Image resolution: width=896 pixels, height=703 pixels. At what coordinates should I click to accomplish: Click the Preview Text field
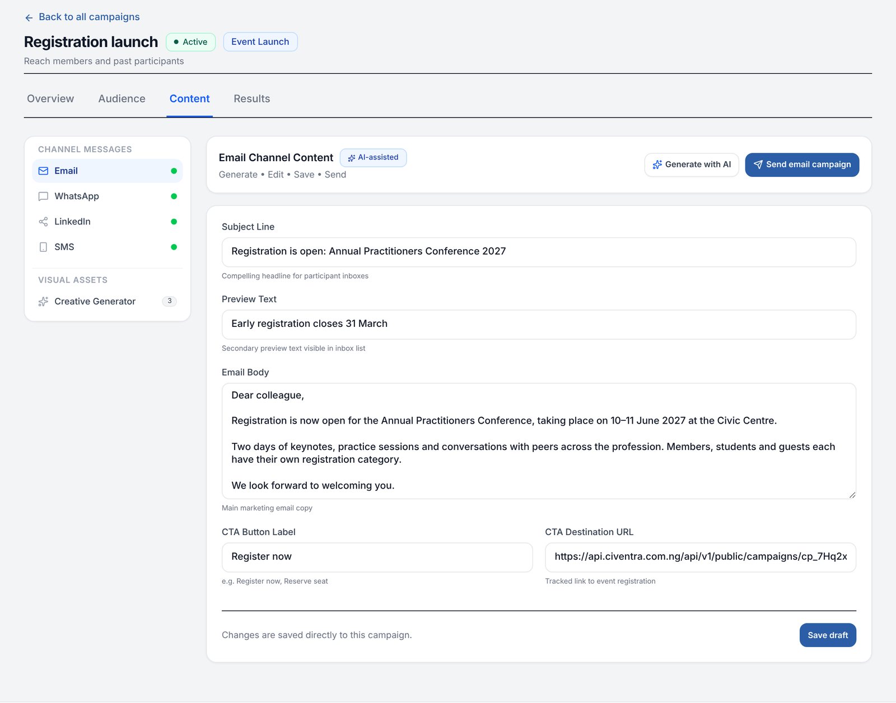tap(539, 324)
